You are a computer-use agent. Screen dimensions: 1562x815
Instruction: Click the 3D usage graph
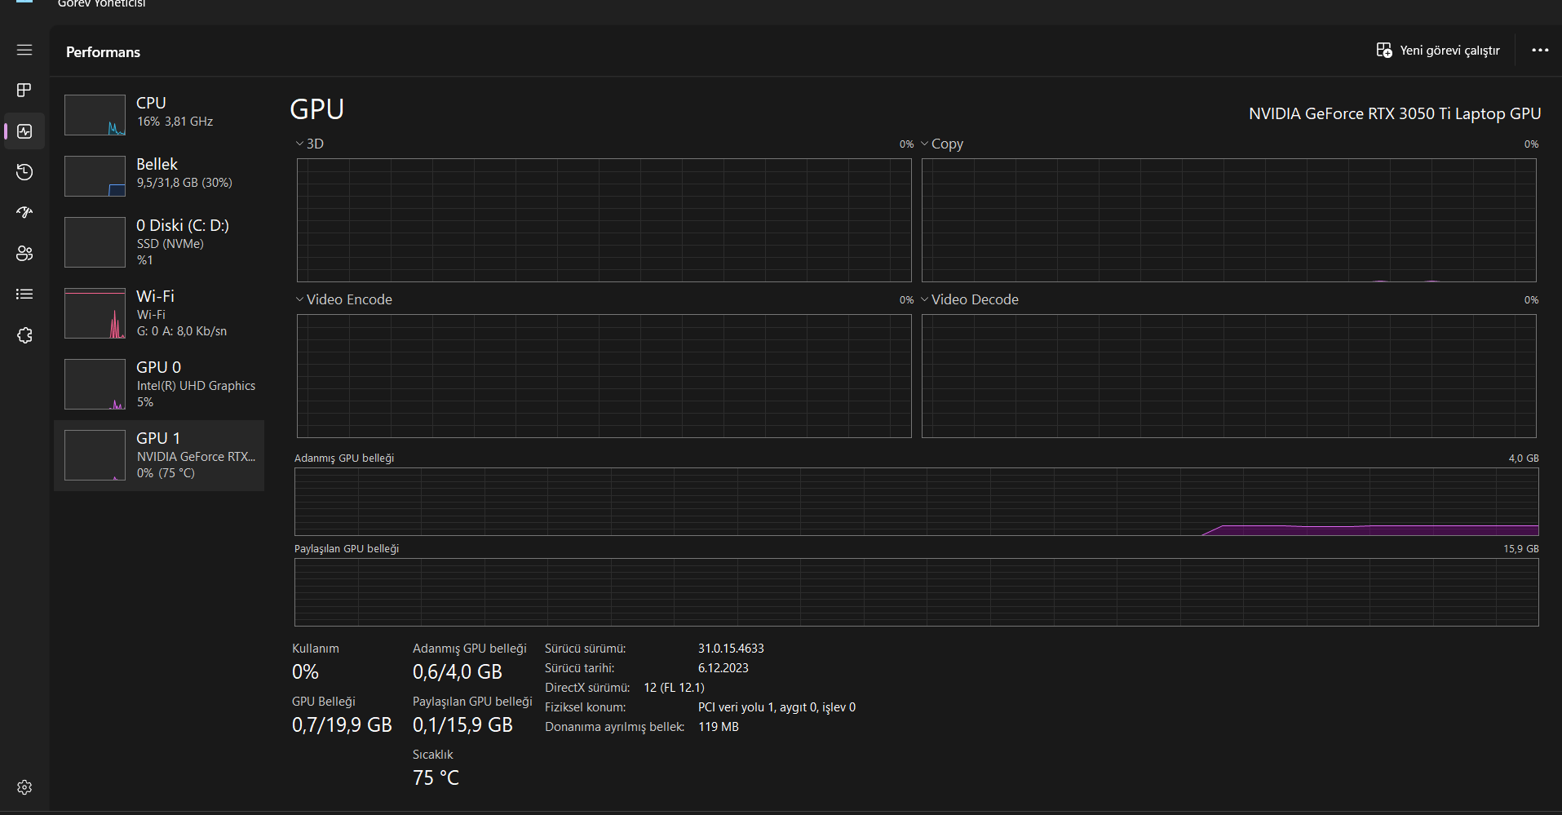tap(604, 220)
